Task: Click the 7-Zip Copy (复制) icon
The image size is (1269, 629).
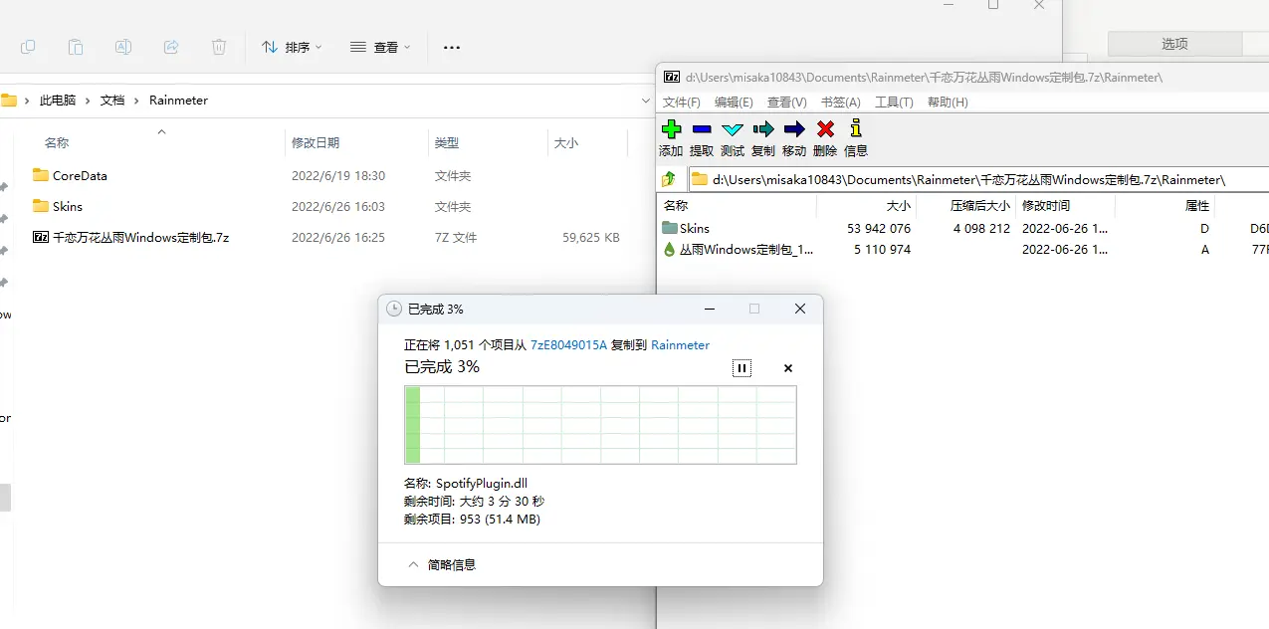Action: 763,129
